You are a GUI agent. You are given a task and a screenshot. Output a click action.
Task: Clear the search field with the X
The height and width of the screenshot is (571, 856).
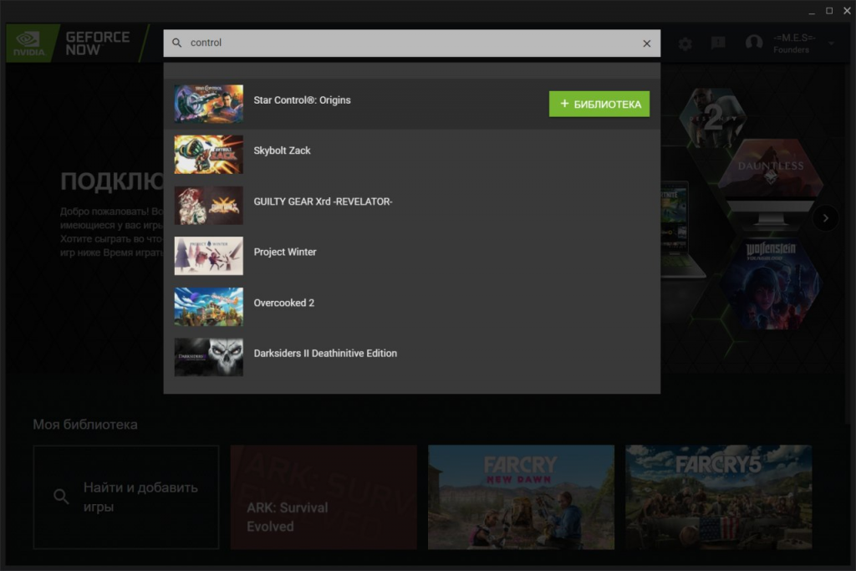pyautogui.click(x=646, y=43)
